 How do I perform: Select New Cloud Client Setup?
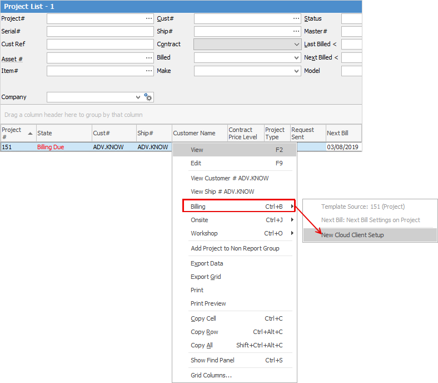click(370, 235)
